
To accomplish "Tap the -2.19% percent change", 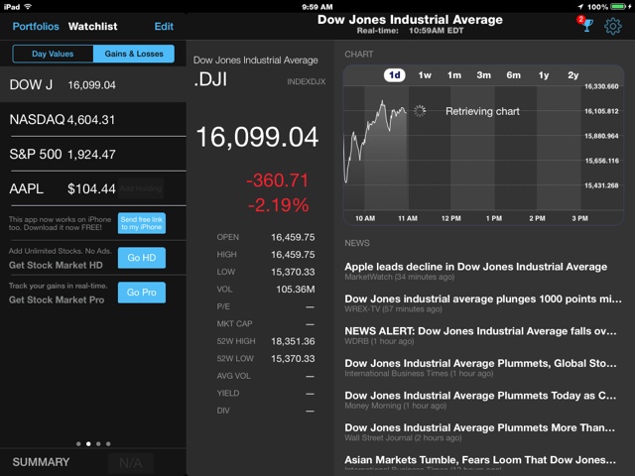I will pyautogui.click(x=278, y=205).
